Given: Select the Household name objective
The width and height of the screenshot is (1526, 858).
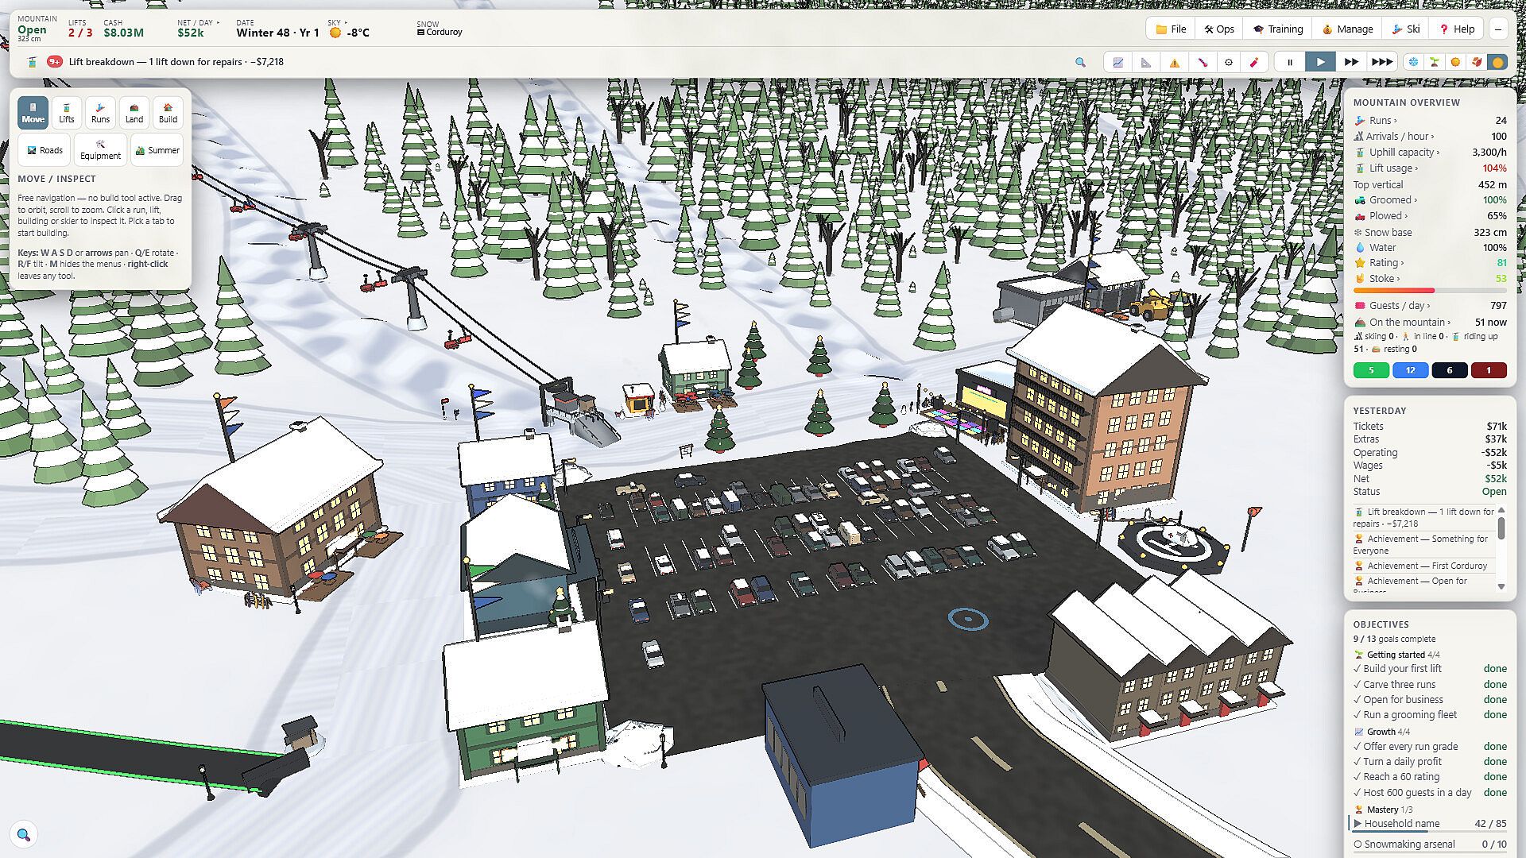Looking at the screenshot, I should click(x=1430, y=824).
